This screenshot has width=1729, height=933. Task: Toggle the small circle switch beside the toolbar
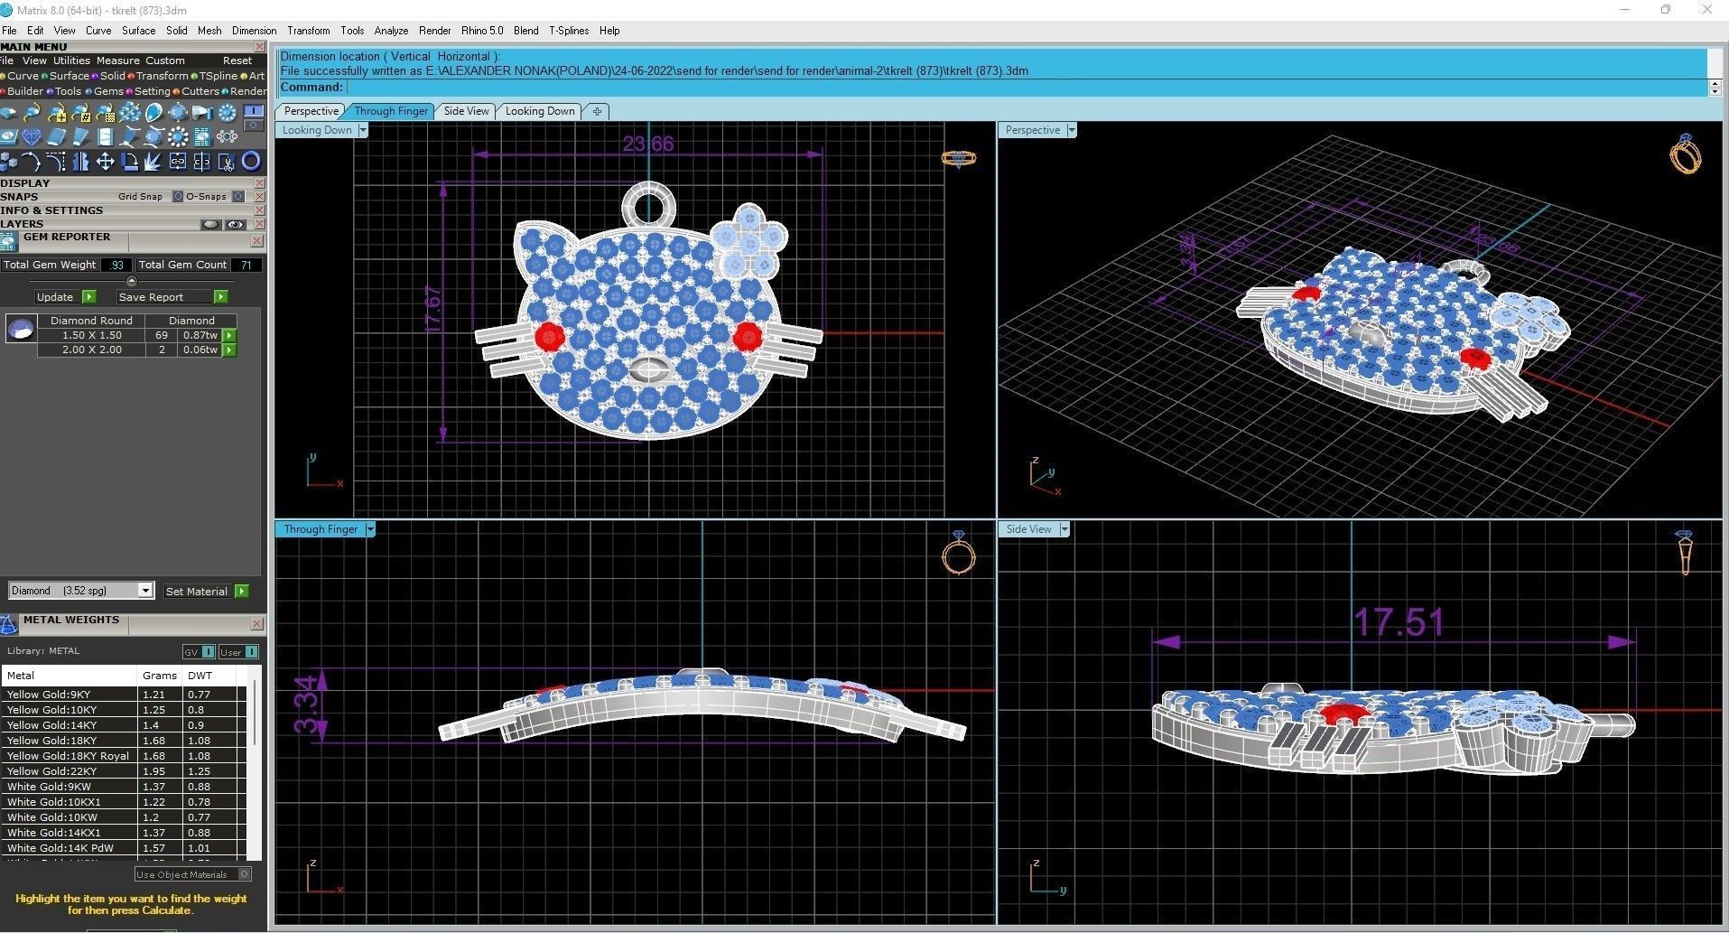pyautogui.click(x=253, y=126)
